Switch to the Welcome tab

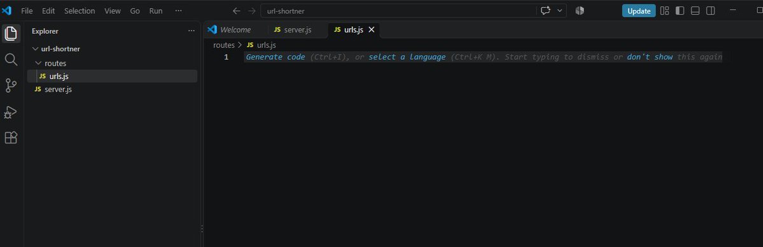pos(235,30)
